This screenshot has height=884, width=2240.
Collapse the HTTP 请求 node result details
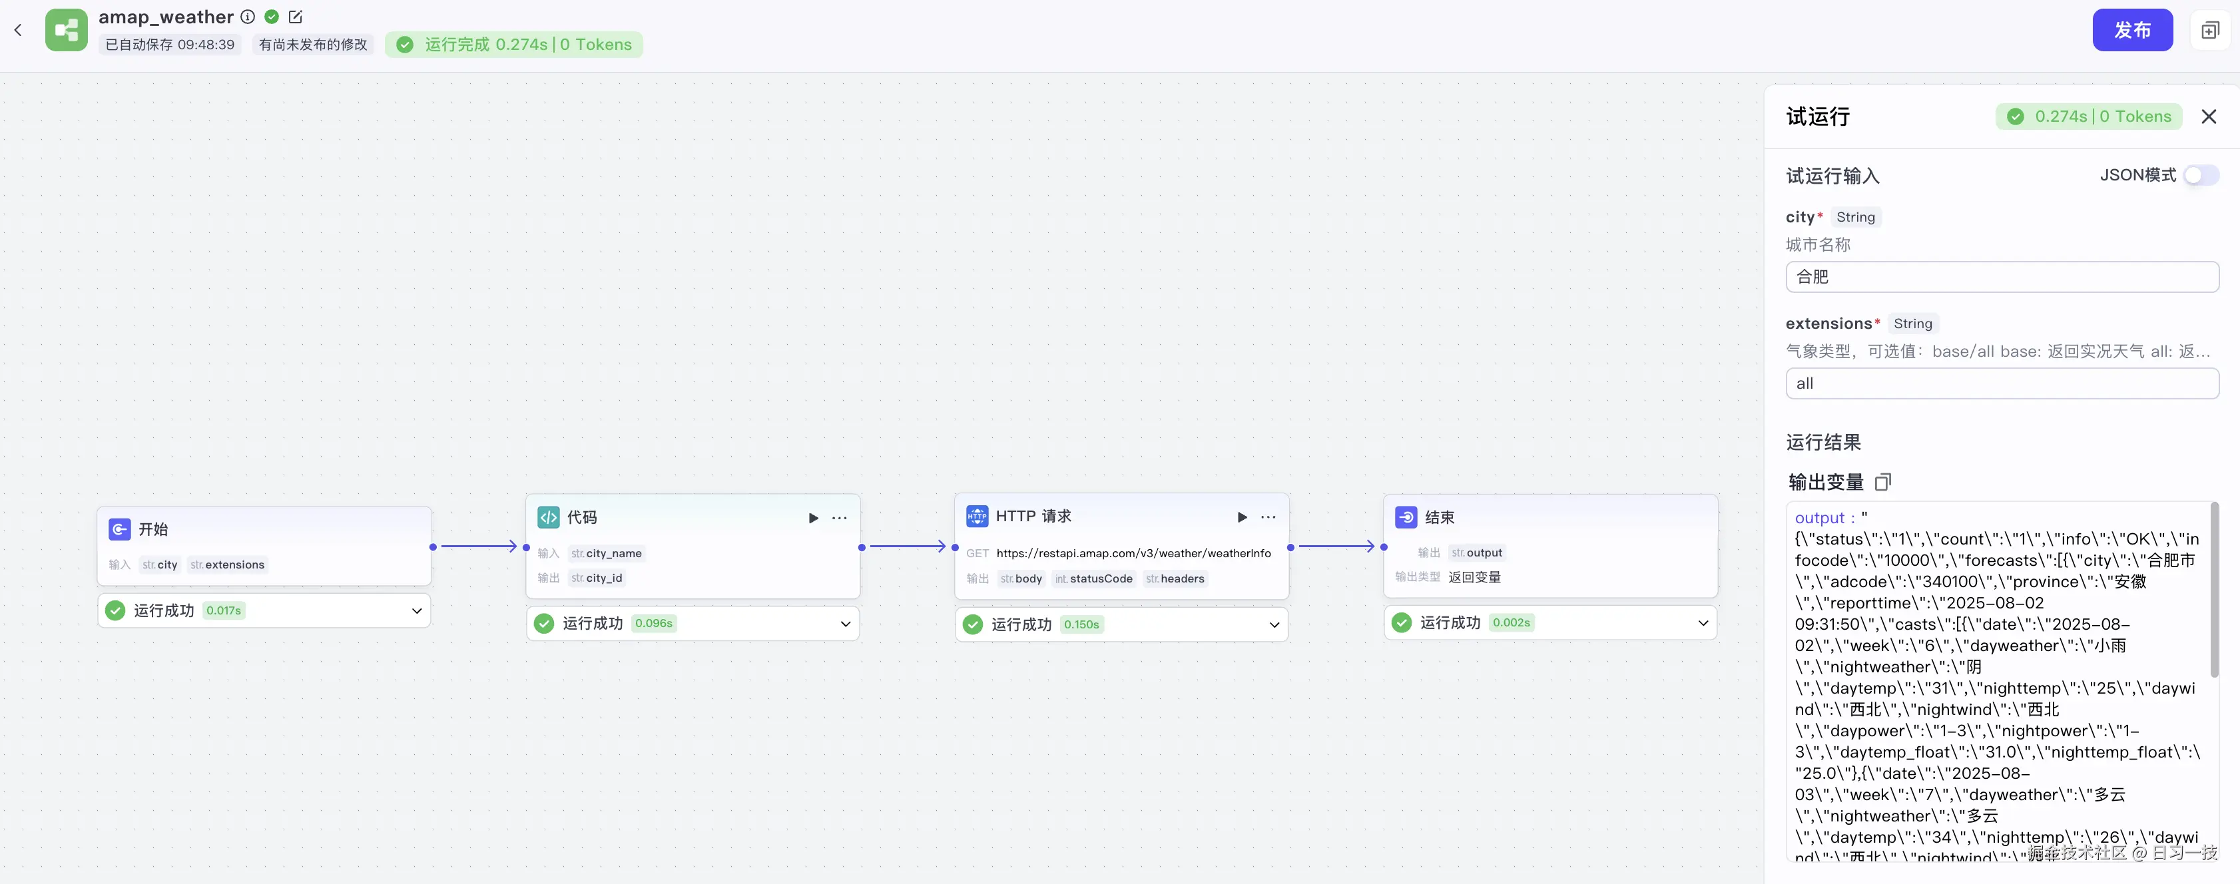(x=1274, y=624)
